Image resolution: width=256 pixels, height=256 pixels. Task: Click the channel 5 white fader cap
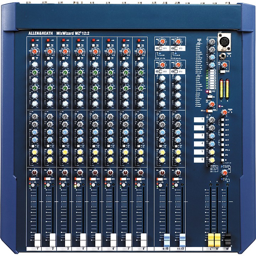[98, 240]
